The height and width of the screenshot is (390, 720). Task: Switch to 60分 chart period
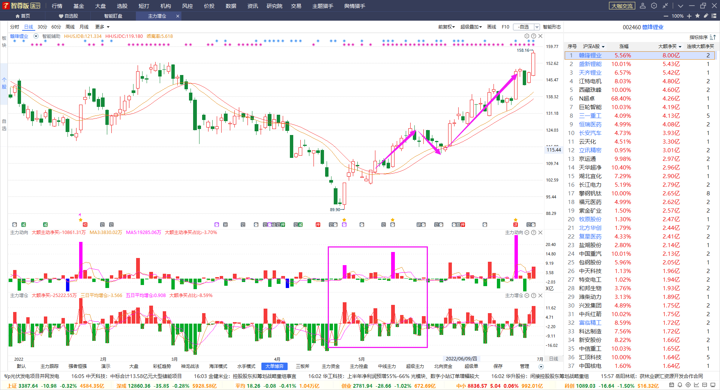(56, 27)
